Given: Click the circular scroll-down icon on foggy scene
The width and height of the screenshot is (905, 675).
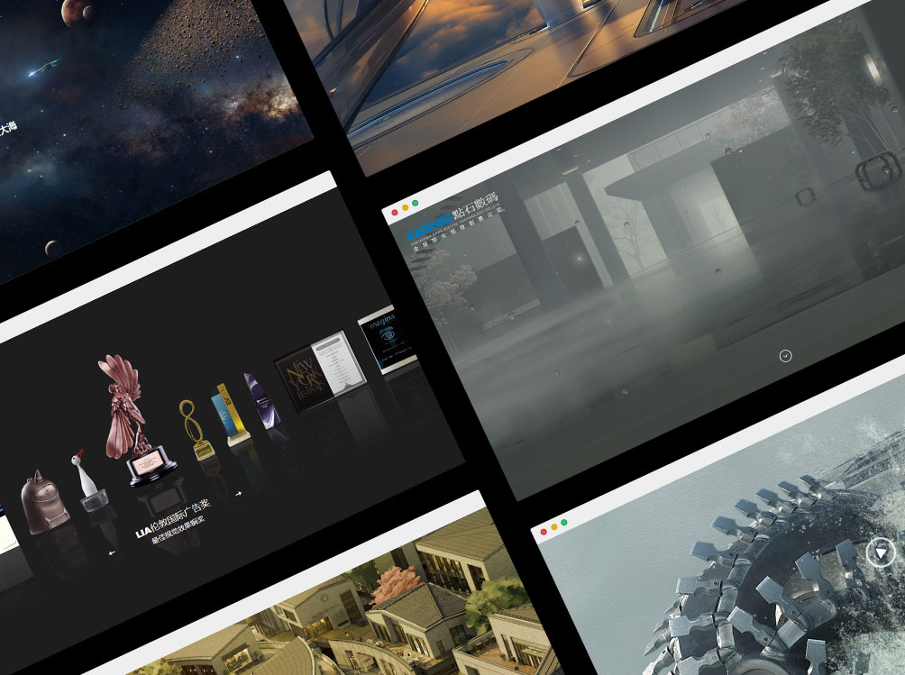Looking at the screenshot, I should click(785, 356).
